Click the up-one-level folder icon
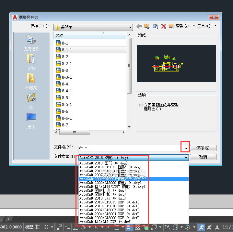The height and width of the screenshot is (232, 233). (147, 26)
